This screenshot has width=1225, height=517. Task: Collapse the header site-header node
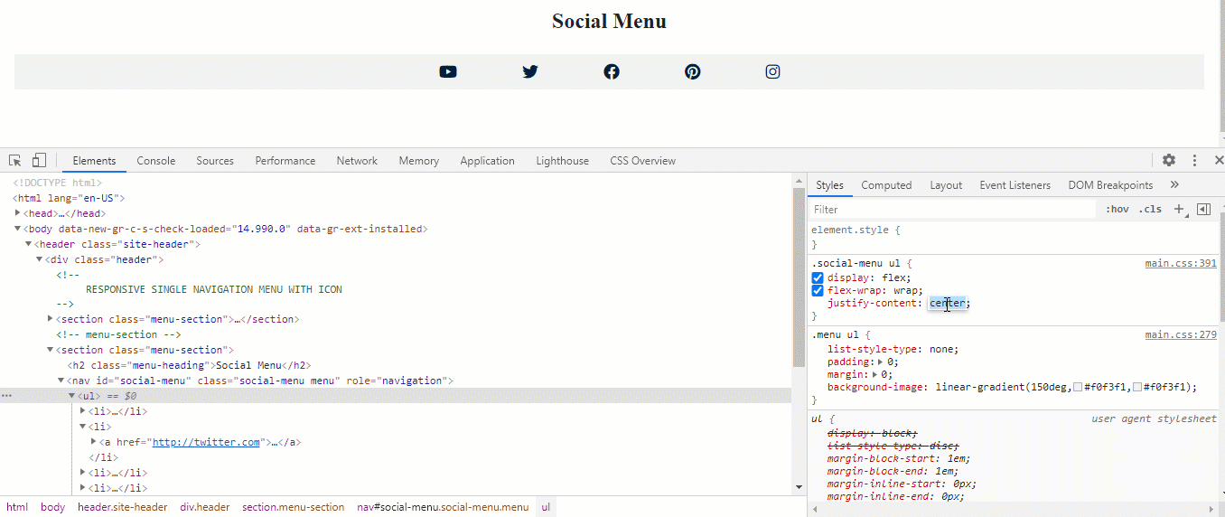coord(29,244)
